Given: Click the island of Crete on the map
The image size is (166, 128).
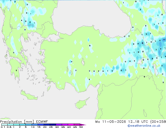Looking at the screenshot, I should [29, 96].
